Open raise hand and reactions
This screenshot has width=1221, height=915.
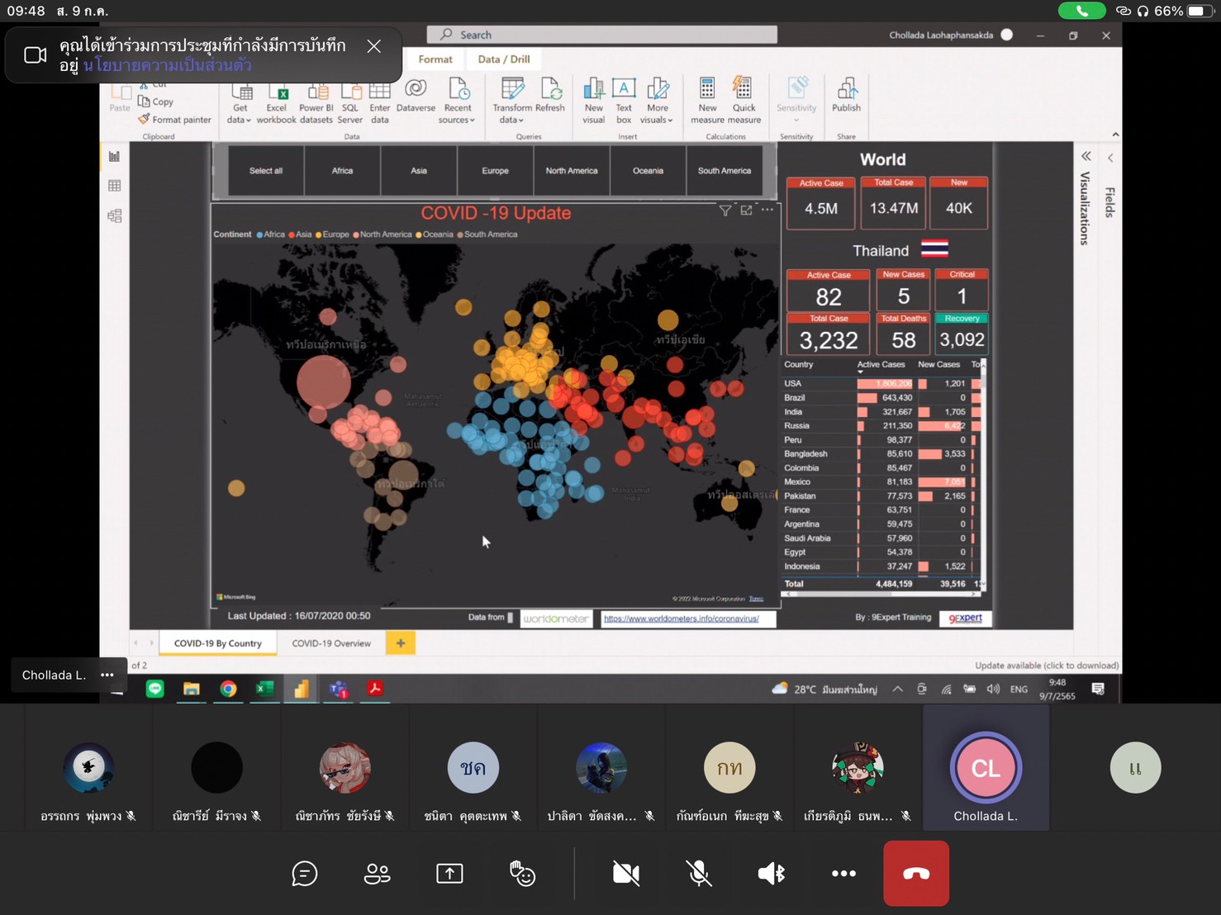tap(522, 873)
